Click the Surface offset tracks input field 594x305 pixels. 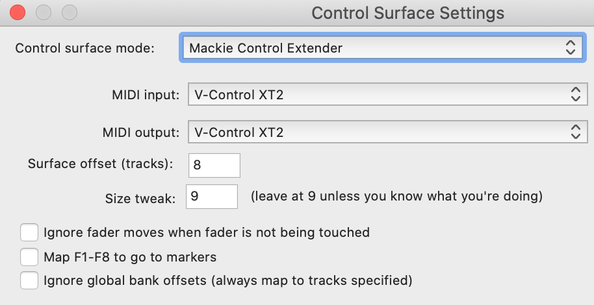[214, 165]
